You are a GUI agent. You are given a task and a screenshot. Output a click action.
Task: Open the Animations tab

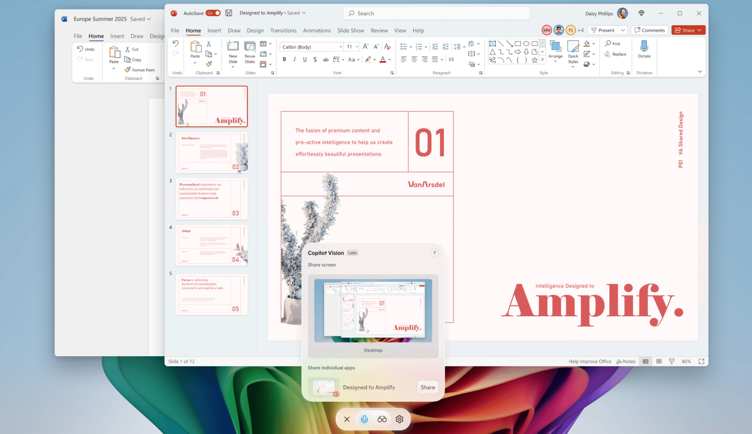(317, 30)
